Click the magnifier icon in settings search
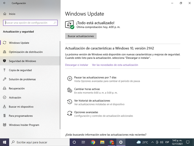The width and height of the screenshot is (194, 146). [x=55, y=23]
